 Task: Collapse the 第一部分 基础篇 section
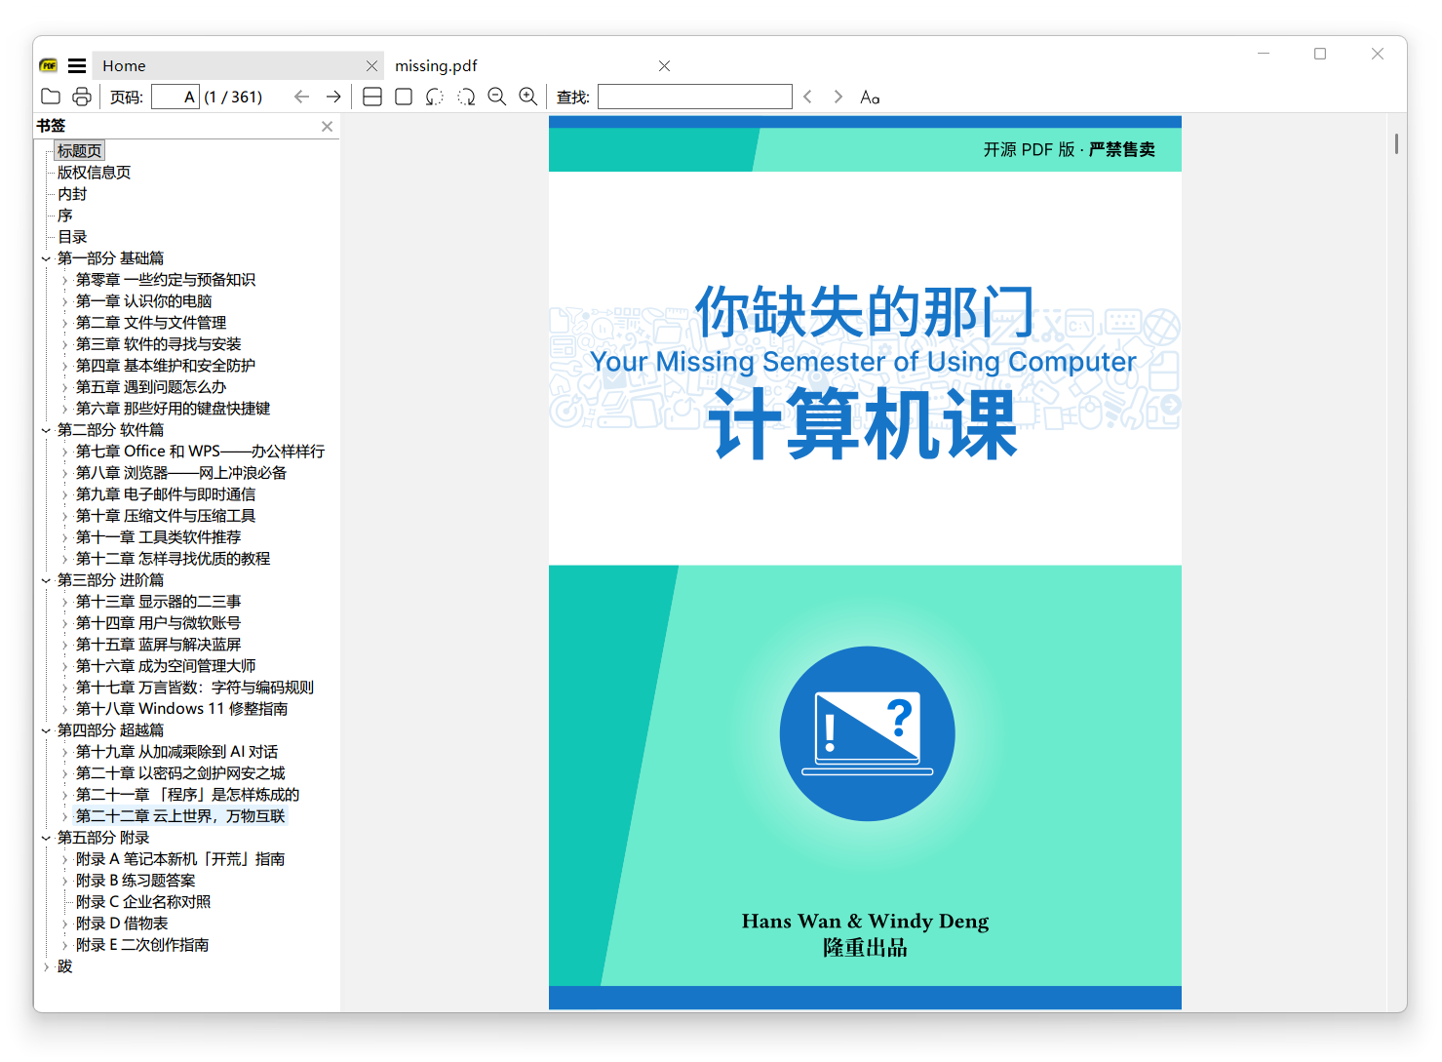coord(46,257)
